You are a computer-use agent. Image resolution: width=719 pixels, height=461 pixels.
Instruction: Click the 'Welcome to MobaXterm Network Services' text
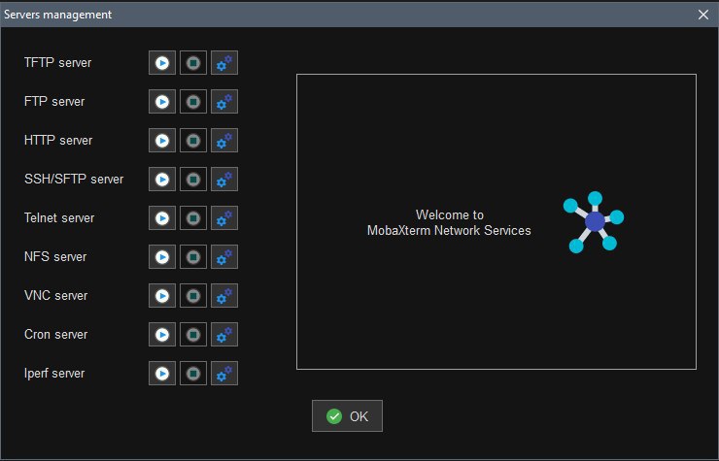pyautogui.click(x=449, y=222)
